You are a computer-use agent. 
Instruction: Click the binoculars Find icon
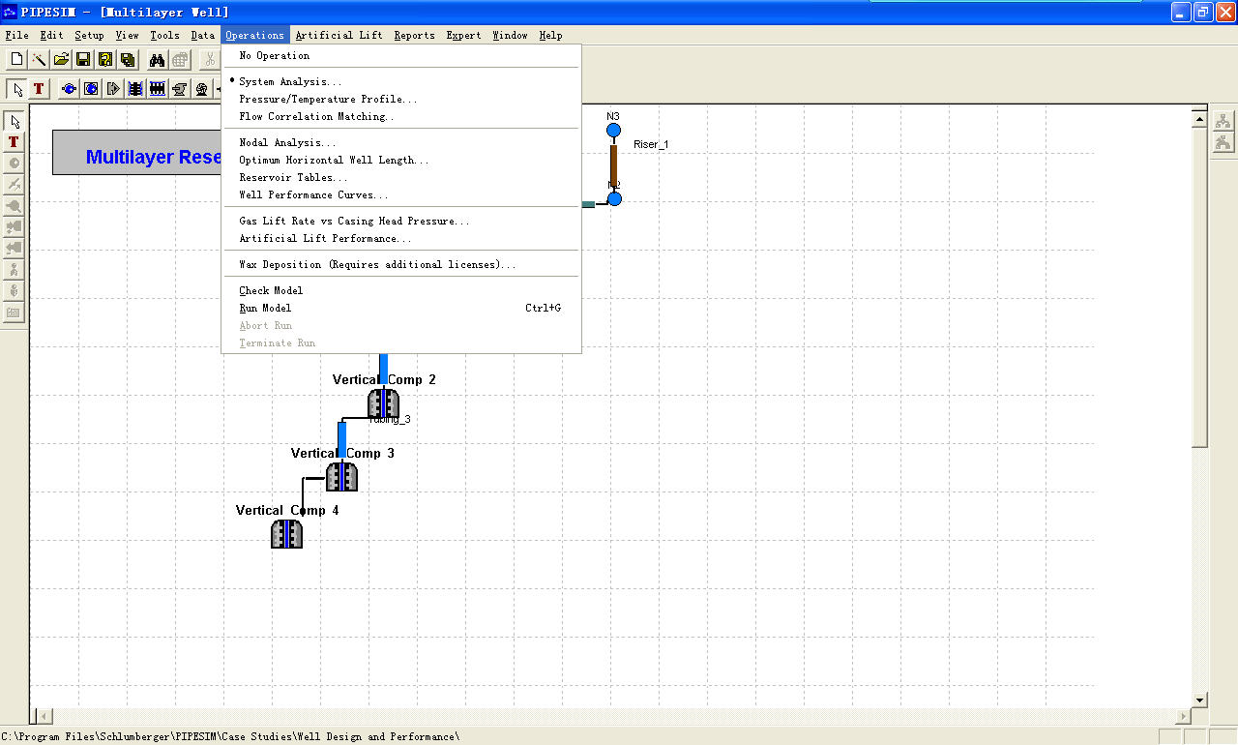click(158, 60)
